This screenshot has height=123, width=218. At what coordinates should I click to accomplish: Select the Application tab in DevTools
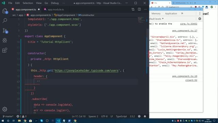(171, 14)
